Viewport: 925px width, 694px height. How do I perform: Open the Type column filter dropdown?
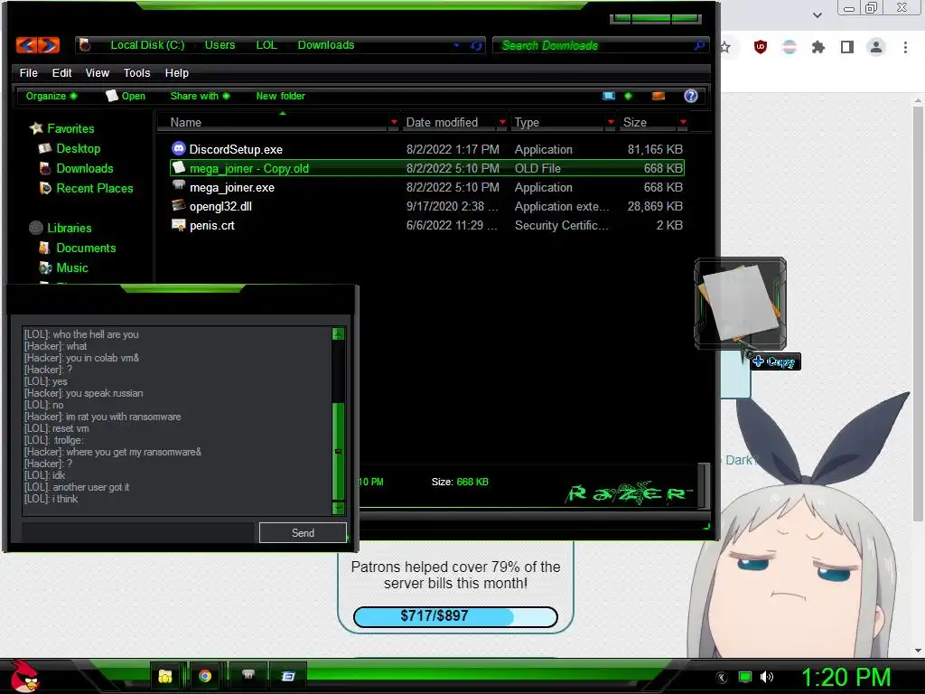coord(611,122)
